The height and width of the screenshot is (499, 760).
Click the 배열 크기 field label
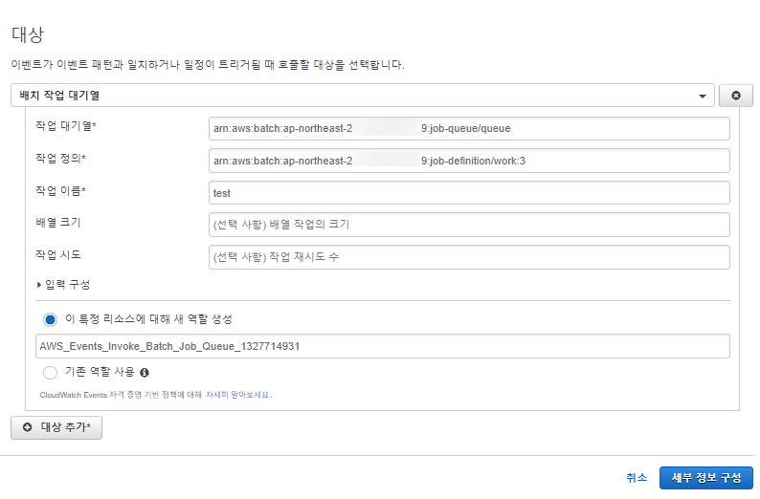tap(59, 223)
